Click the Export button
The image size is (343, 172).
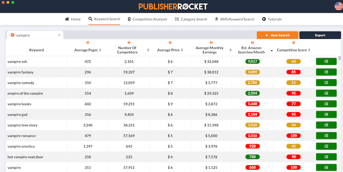point(320,35)
